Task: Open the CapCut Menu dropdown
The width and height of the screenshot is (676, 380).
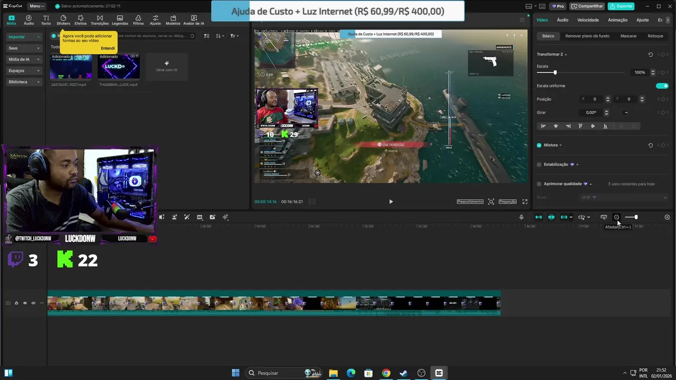Action: coord(36,6)
